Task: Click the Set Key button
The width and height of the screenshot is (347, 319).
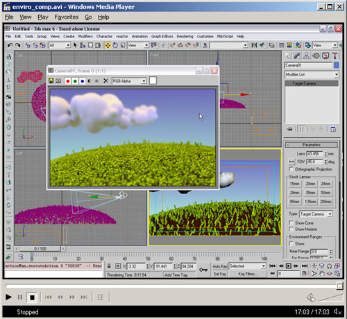Action: (x=220, y=274)
